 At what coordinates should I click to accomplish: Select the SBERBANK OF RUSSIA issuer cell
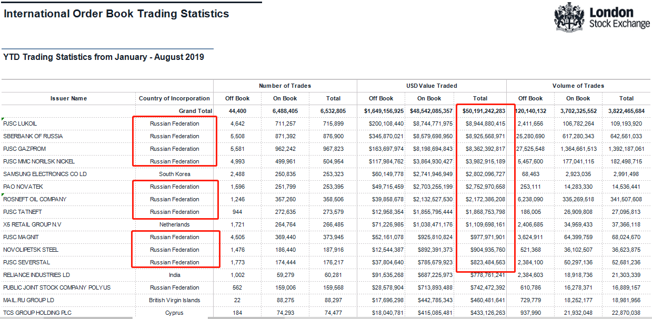tap(33, 136)
